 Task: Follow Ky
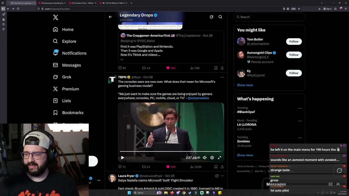click(x=294, y=73)
